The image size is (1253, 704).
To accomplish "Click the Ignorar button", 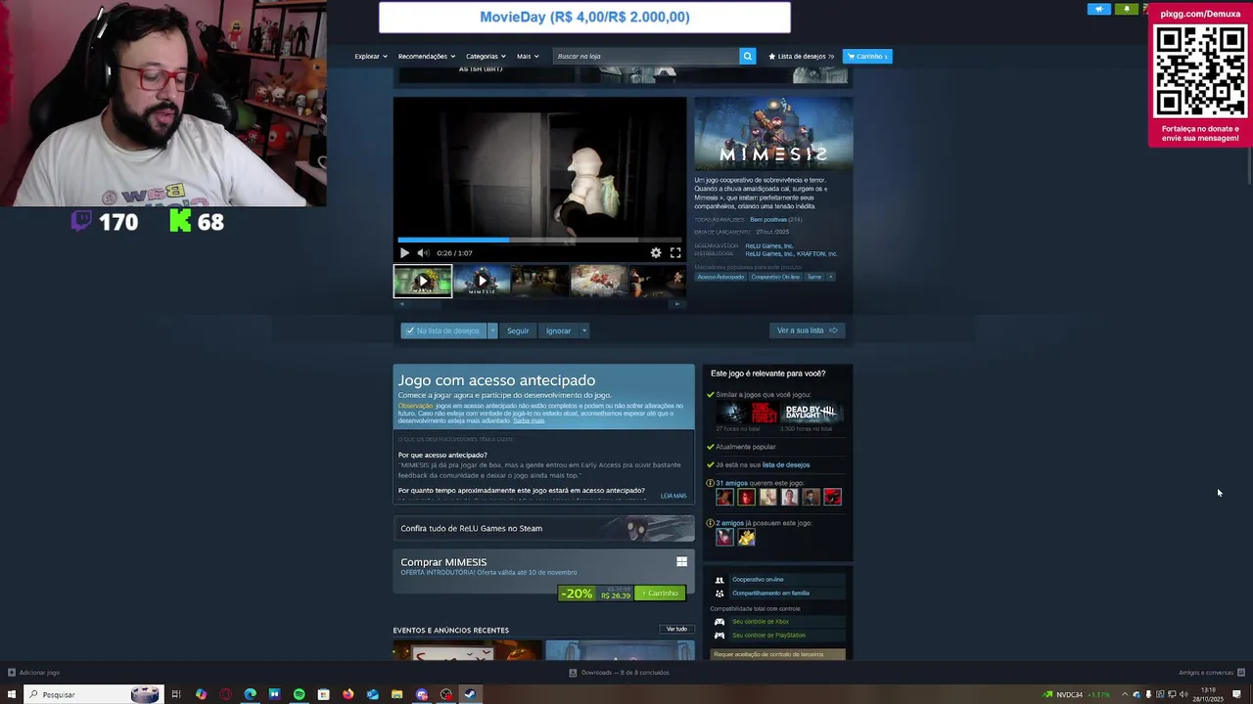I will pyautogui.click(x=558, y=330).
